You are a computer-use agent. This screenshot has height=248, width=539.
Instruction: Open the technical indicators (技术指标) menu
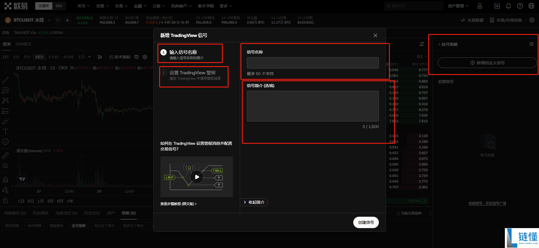pyautogui.click(x=120, y=57)
